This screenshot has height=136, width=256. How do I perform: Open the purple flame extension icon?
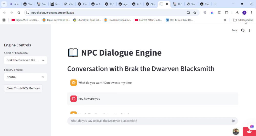click(x=212, y=13)
